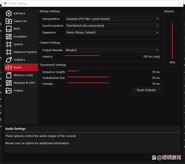The height and width of the screenshot is (164, 185).
Task: Click the Interface gear icon
Action: pos(9,14)
